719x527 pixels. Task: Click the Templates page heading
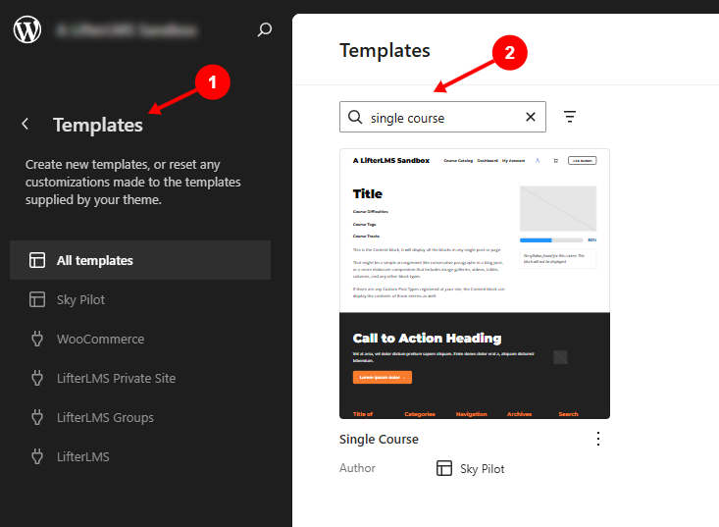[x=385, y=50]
